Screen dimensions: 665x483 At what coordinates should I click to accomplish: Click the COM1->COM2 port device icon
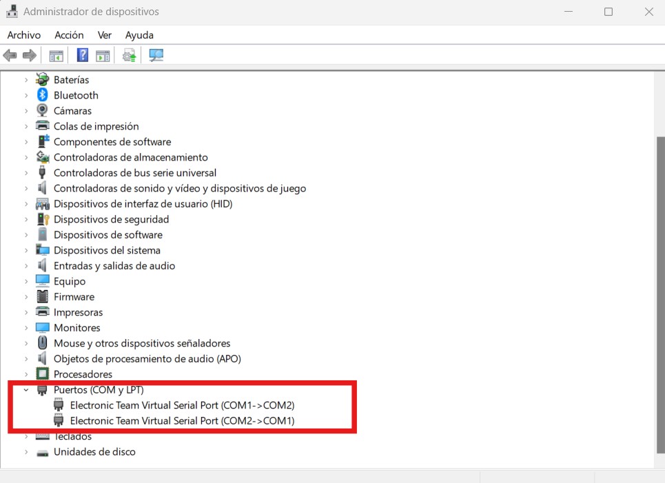[59, 405]
